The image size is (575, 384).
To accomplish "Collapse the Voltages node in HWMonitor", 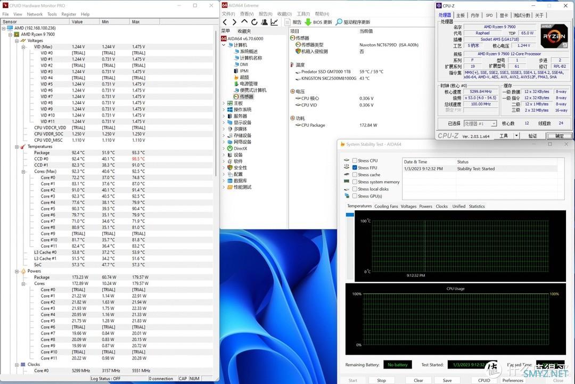I will point(17,40).
